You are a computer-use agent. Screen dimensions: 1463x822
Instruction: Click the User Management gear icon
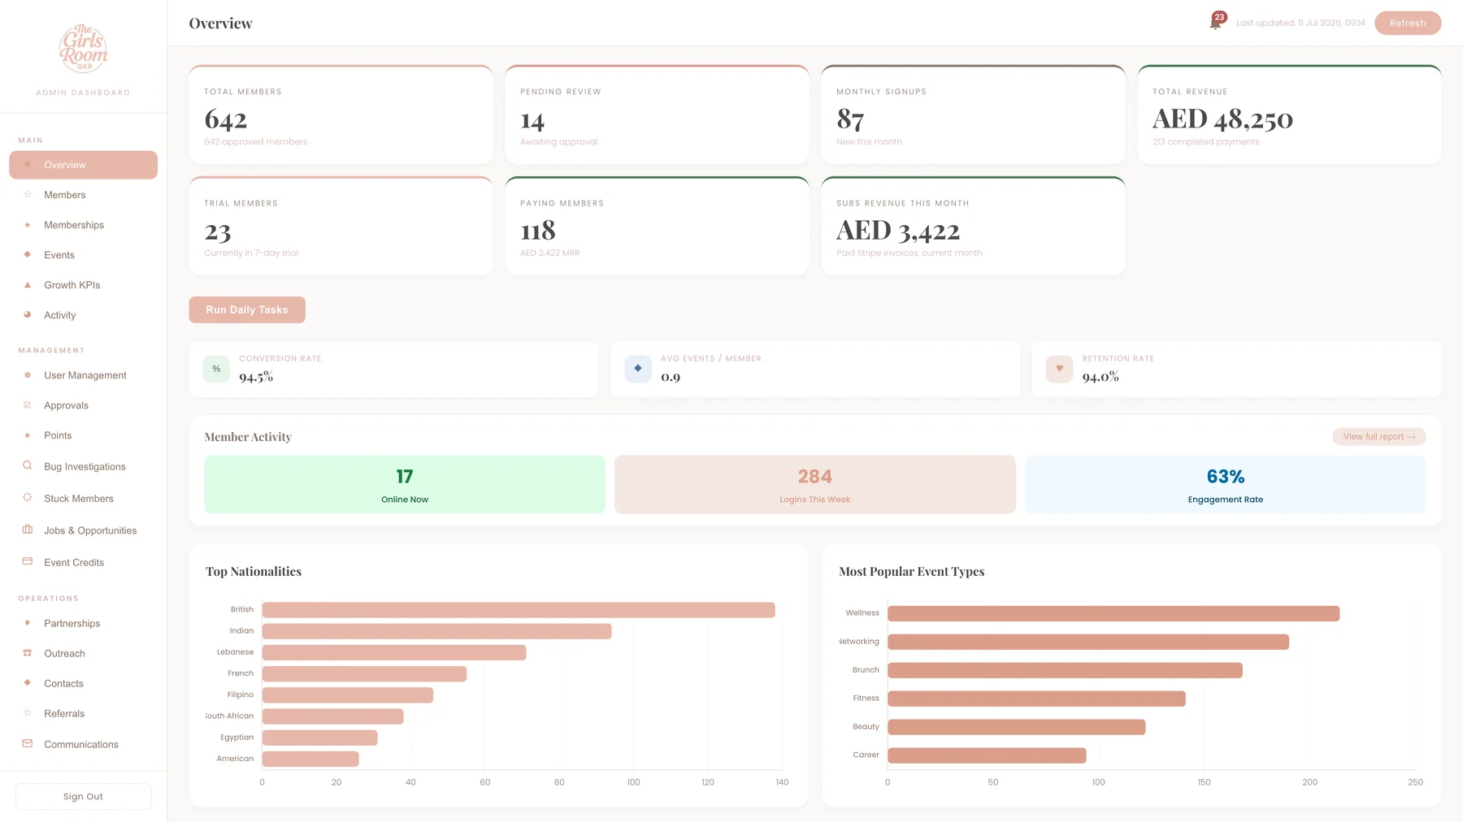coord(28,375)
